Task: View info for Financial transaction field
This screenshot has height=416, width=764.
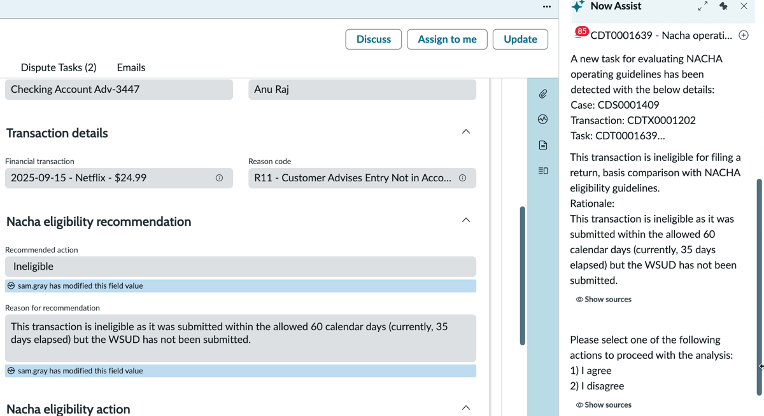Action: click(219, 178)
